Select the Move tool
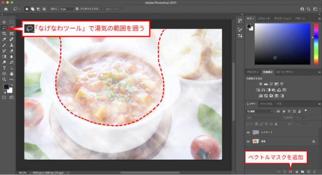This screenshot has height=175, width=322. [4, 22]
